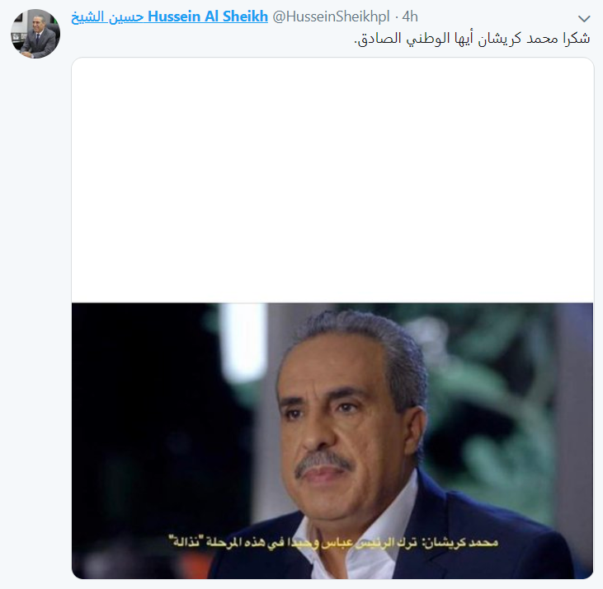Click "شكرا" at start of tweet text
The height and width of the screenshot is (589, 603).
[x=576, y=38]
